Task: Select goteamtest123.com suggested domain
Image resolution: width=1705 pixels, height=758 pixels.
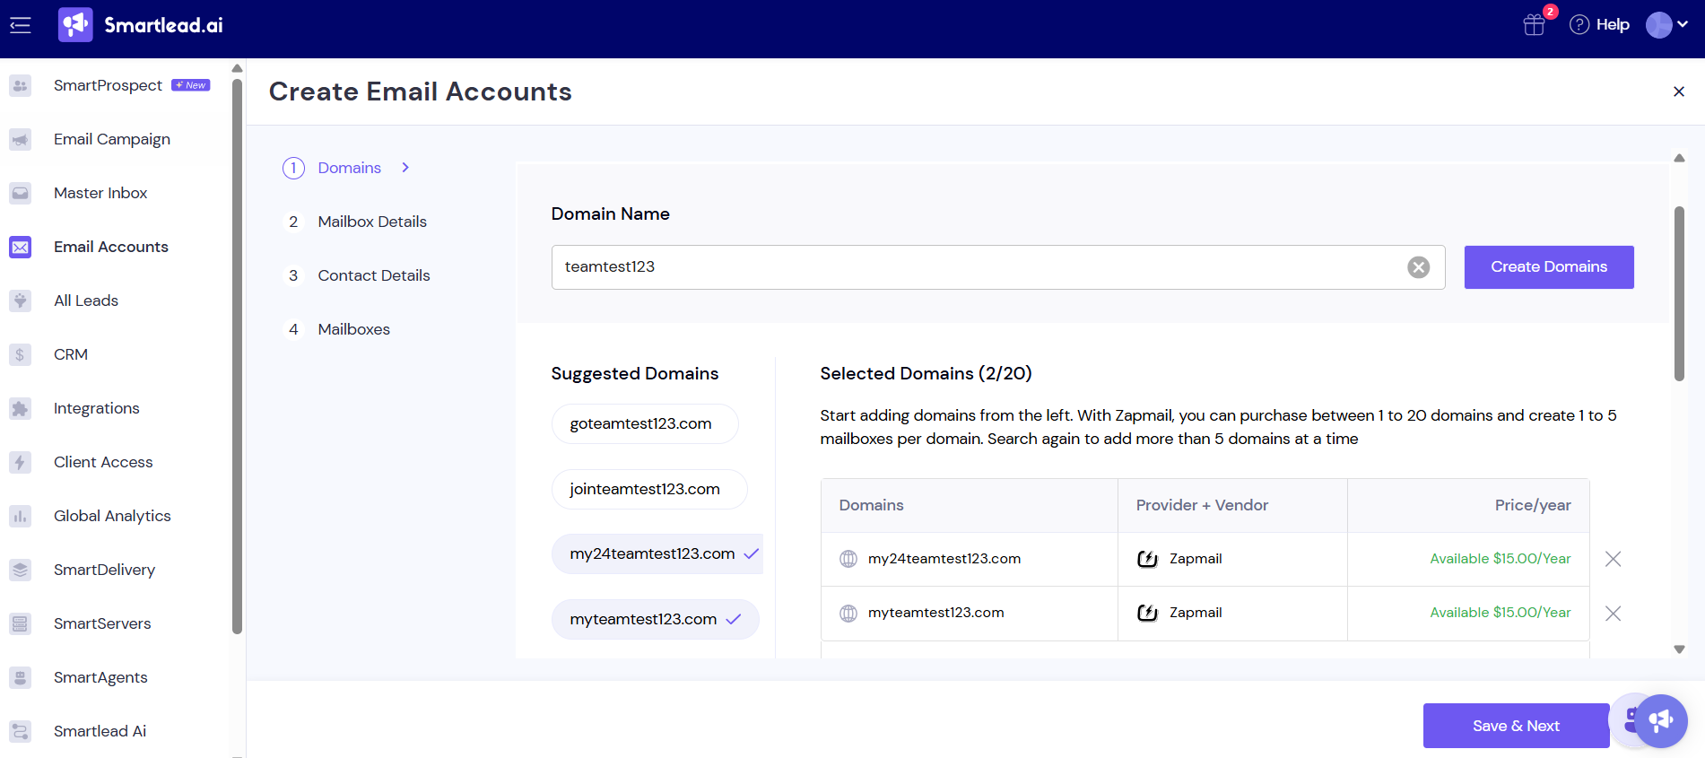Action: 644,423
